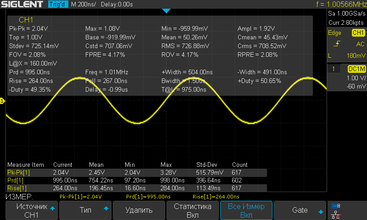Open the Тип measurement type menu
367x220 pixels.
(85, 210)
